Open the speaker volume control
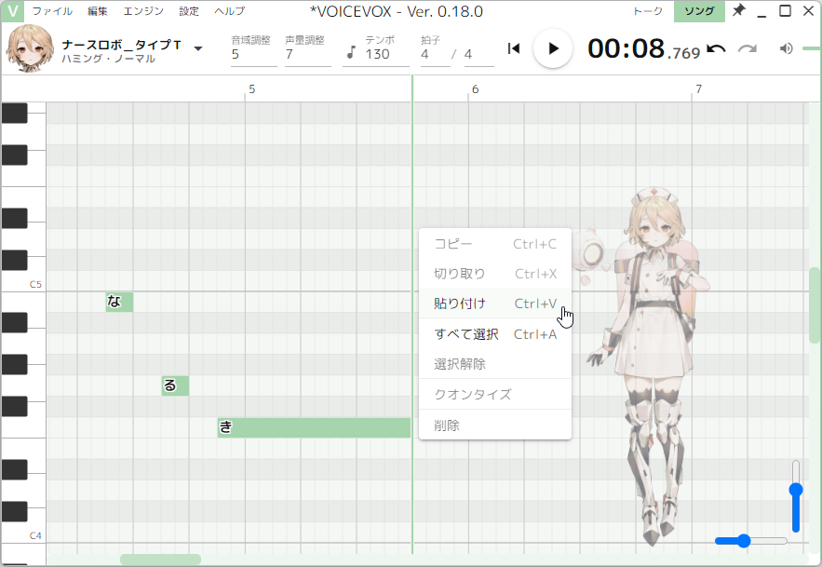The image size is (822, 567). pyautogui.click(x=788, y=49)
